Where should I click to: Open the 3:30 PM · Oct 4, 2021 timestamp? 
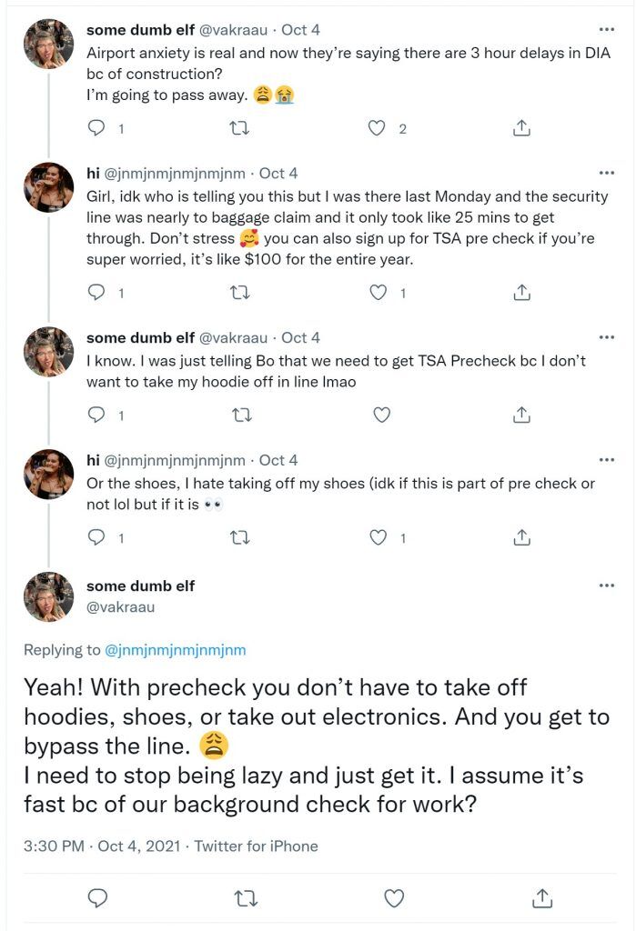[x=102, y=846]
